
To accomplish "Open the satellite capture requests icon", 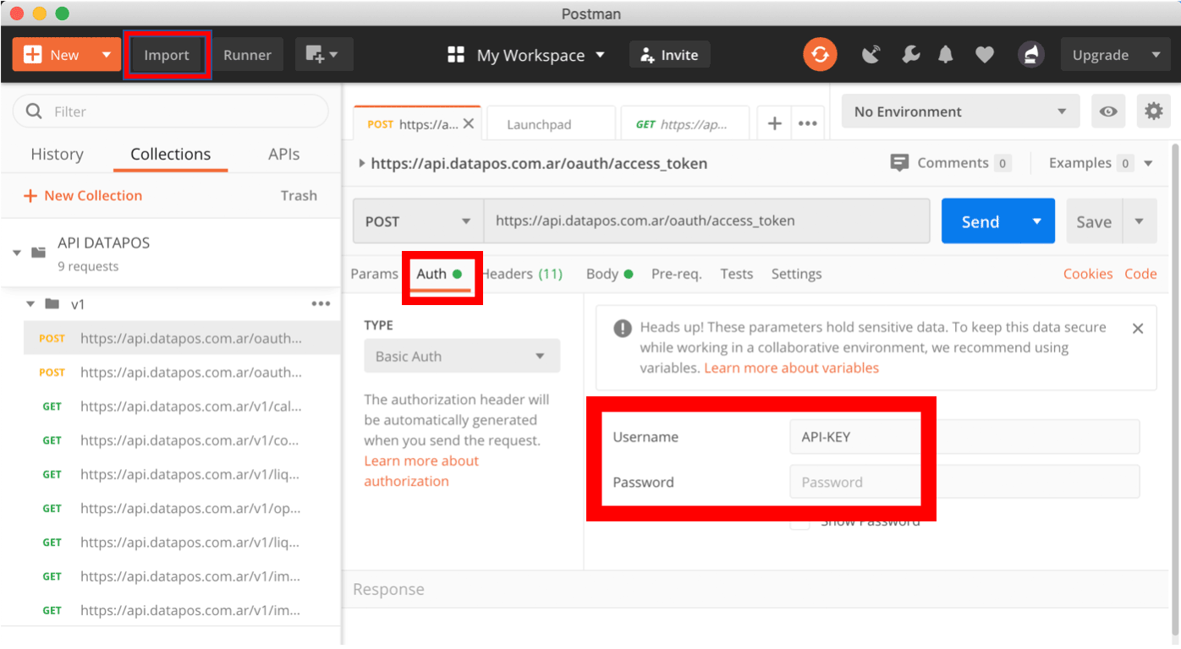I will (871, 55).
